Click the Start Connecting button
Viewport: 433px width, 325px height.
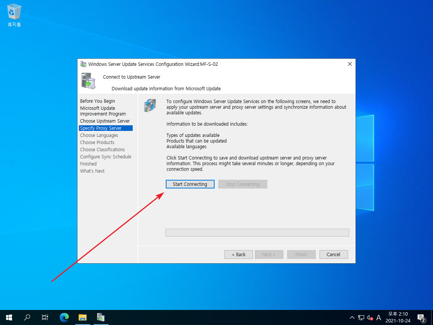pyautogui.click(x=190, y=184)
